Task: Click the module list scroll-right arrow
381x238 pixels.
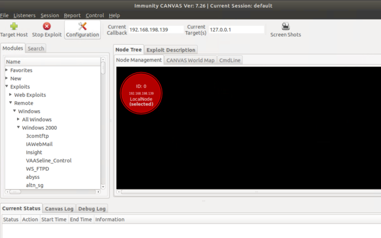Action: [98, 192]
